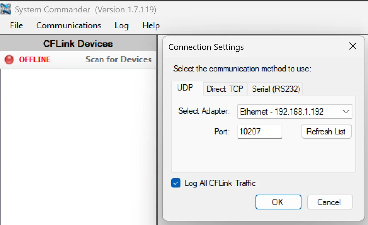The width and height of the screenshot is (368, 225).
Task: Click inside the Port input field
Action: click(259, 131)
